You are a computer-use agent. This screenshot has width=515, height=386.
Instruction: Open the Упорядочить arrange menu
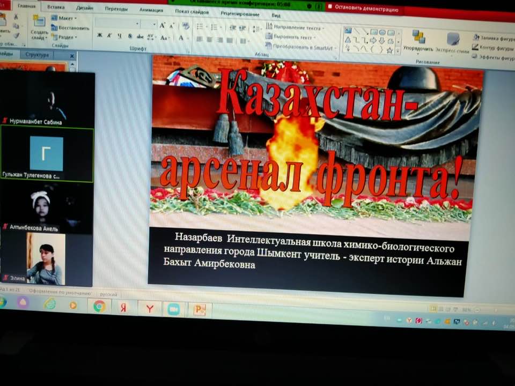pyautogui.click(x=418, y=41)
